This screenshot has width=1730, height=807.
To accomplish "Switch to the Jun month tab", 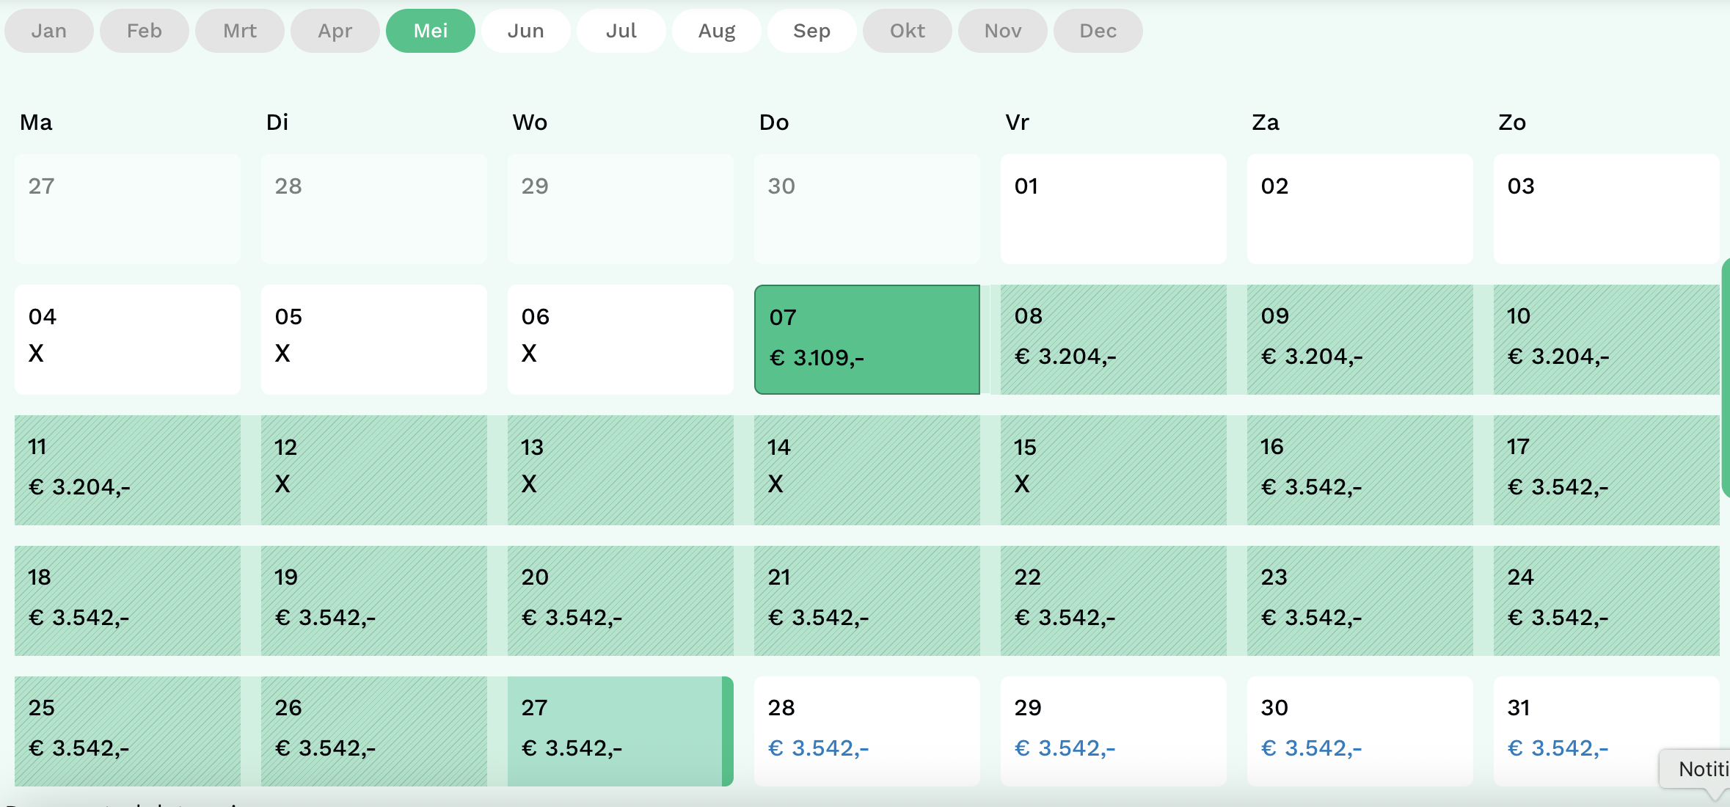I will [x=525, y=31].
